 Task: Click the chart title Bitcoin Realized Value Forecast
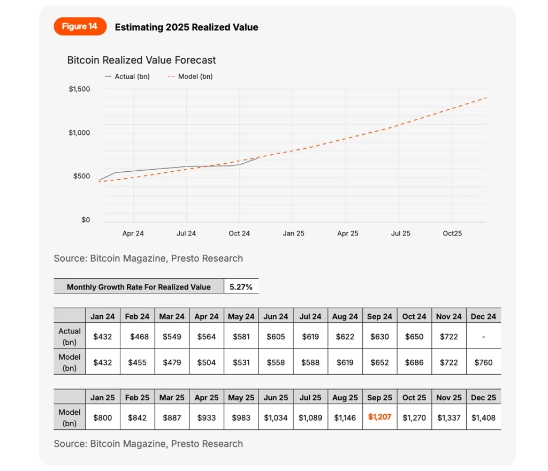(x=141, y=60)
